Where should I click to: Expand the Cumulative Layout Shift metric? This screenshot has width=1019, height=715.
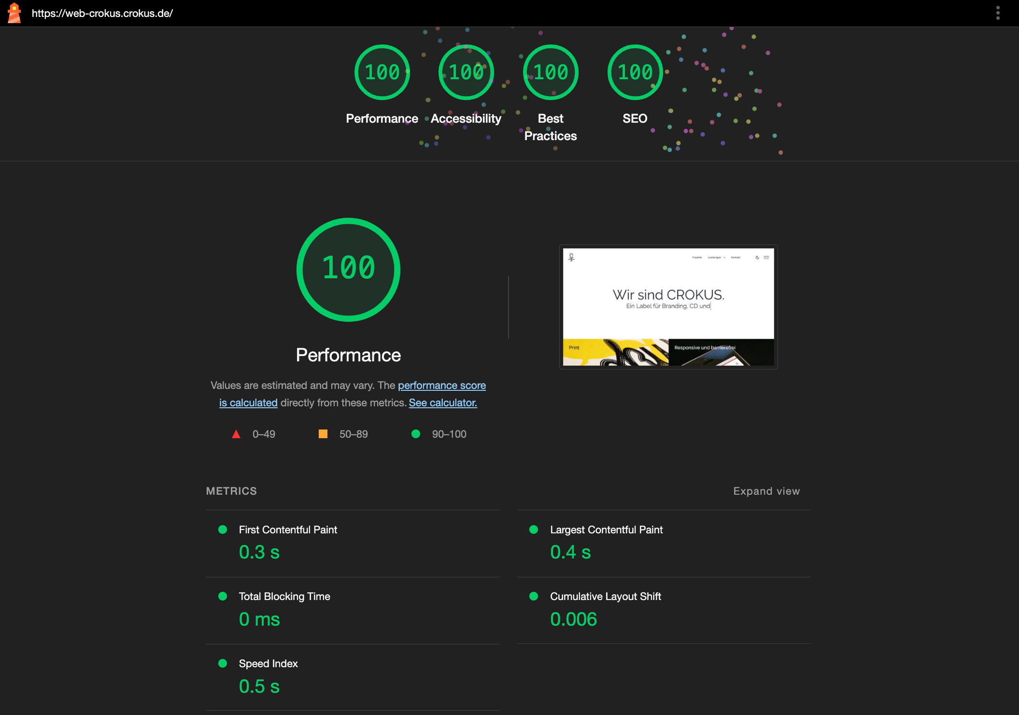pyautogui.click(x=605, y=597)
